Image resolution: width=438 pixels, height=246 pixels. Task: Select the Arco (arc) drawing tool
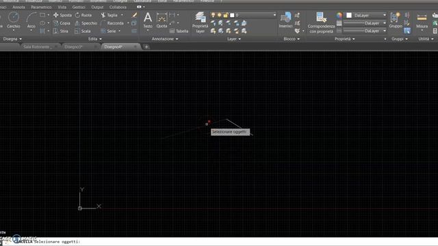[x=31, y=20]
